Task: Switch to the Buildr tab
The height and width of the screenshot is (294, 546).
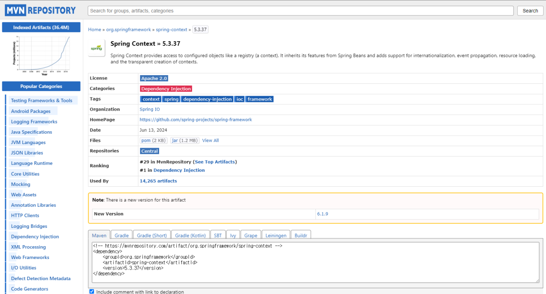Action: click(x=301, y=235)
